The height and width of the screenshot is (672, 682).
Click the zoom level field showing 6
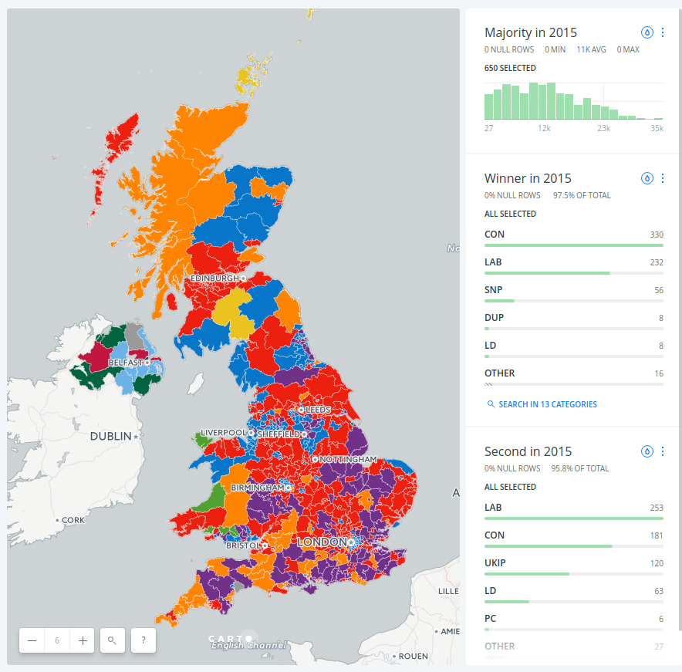[x=56, y=640]
